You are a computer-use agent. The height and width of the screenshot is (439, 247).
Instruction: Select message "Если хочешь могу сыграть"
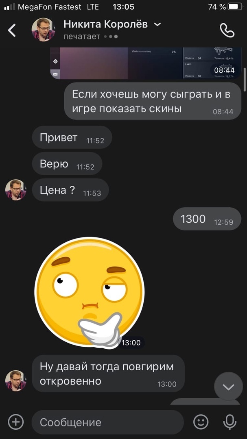[x=153, y=101]
